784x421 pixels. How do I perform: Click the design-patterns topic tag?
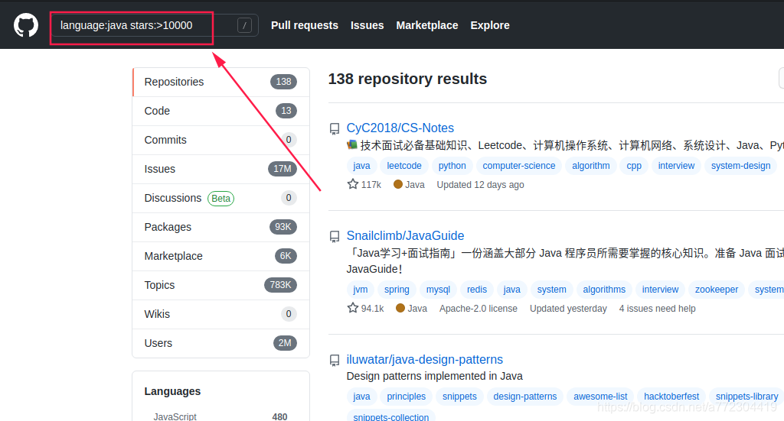pyautogui.click(x=525, y=396)
